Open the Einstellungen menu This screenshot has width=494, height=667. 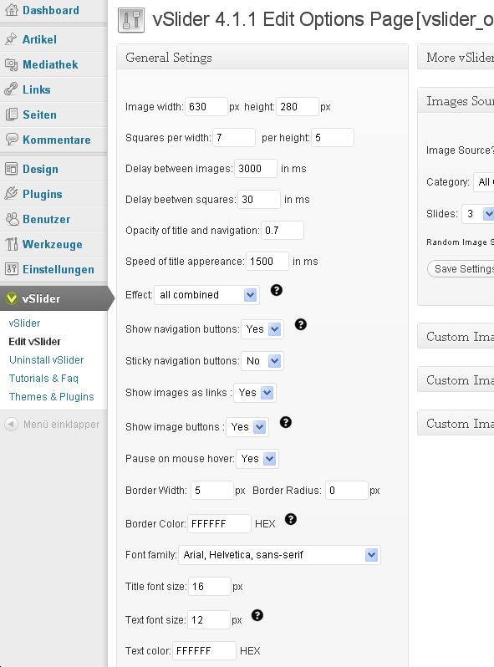[53, 269]
